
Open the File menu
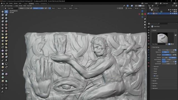pos(4,3)
